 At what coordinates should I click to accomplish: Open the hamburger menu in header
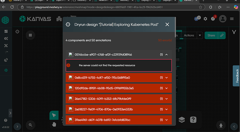pyautogui.click(x=232, y=19)
